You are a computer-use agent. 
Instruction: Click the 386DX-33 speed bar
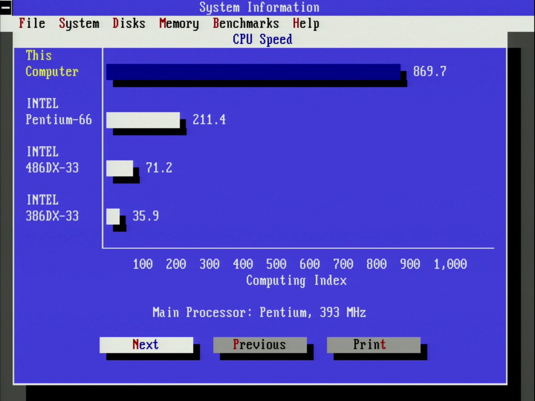(113, 216)
